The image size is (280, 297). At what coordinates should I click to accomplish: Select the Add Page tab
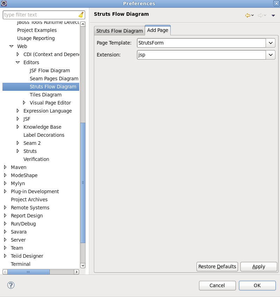click(x=158, y=30)
